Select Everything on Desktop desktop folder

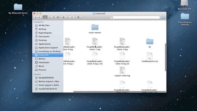(185, 16)
